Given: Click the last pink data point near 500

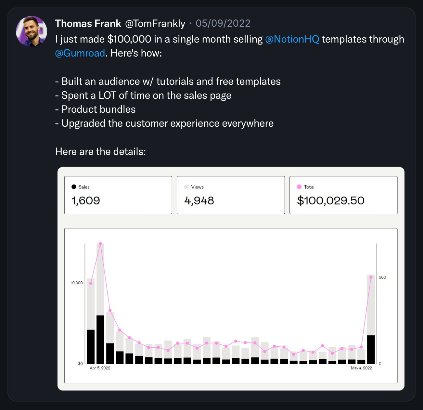Looking at the screenshot, I should pyautogui.click(x=371, y=277).
